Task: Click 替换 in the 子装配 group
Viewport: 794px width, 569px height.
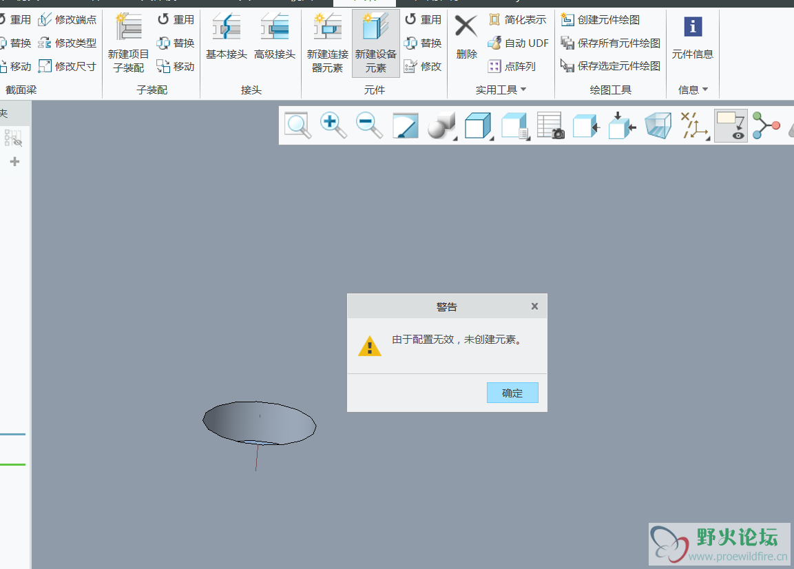Action: coord(176,43)
